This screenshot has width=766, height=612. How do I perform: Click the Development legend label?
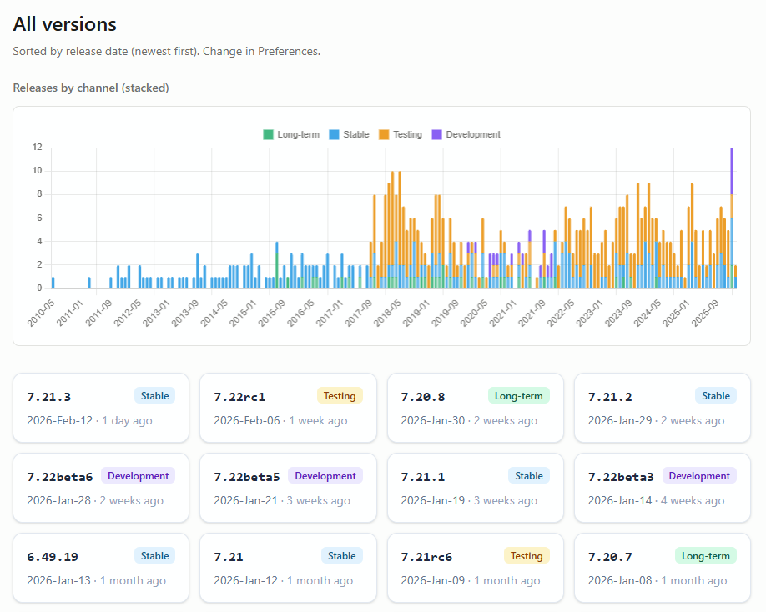click(x=473, y=135)
